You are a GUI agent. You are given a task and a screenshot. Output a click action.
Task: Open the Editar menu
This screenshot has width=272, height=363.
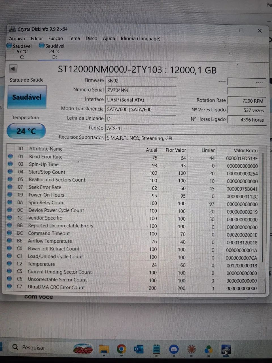(37, 39)
